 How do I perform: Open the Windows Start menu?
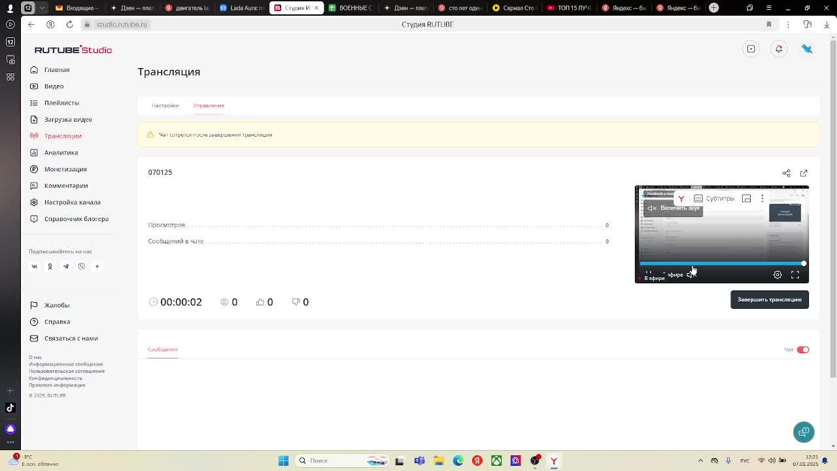(283, 461)
